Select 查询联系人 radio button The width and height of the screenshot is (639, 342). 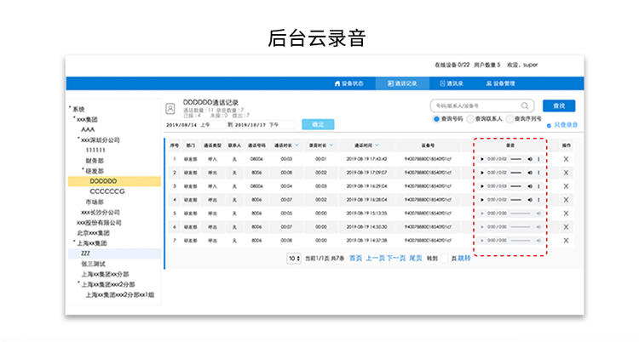[472, 119]
